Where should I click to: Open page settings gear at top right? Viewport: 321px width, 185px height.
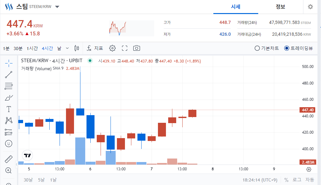click(x=310, y=7)
